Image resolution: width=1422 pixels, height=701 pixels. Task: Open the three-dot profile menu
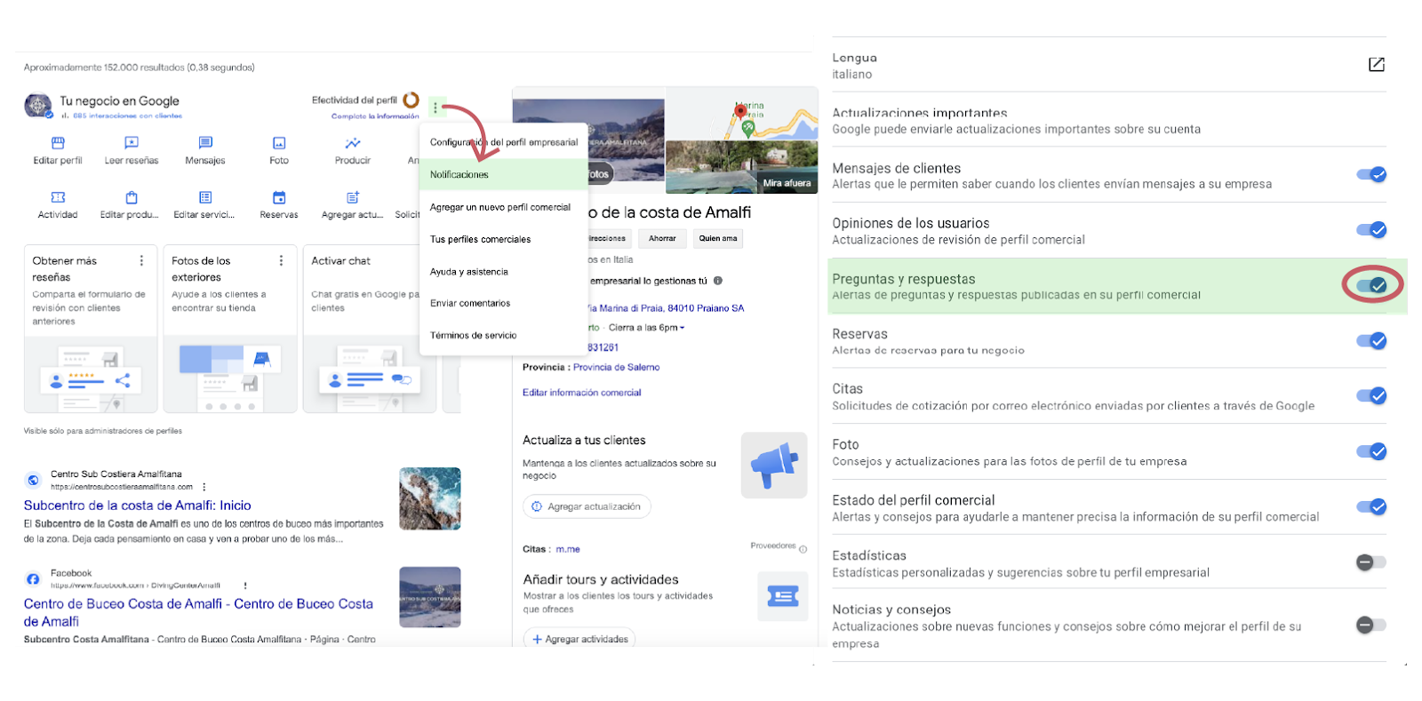435,108
